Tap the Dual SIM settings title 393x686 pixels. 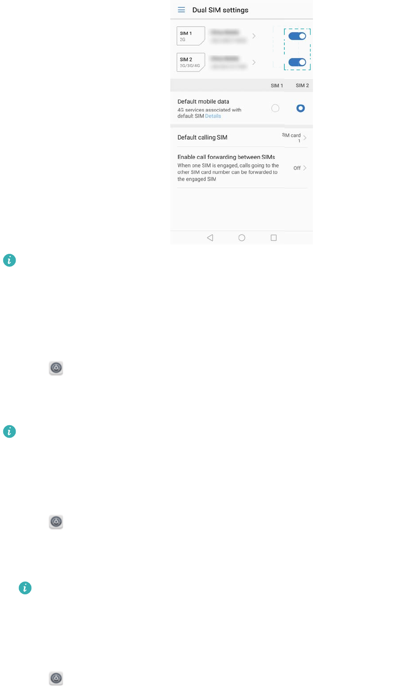pyautogui.click(x=220, y=10)
